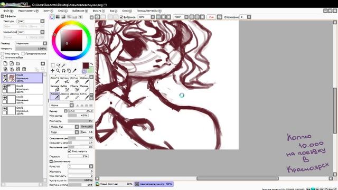This screenshot has width=338, height=190.
Task: Select the rectangular selection tool
Action: [x=53, y=65]
